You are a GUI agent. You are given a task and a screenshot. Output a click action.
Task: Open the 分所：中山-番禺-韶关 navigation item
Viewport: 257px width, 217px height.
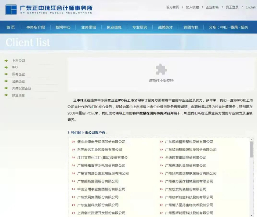[228, 27]
